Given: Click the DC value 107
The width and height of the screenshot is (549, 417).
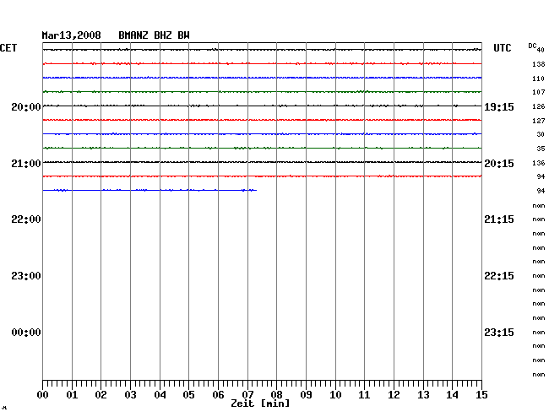Looking at the screenshot, I should point(539,92).
